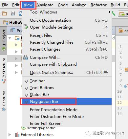The width and height of the screenshot is (128, 139).
Task: Open the 1: Project tool window tab
Action: (x=4, y=40)
